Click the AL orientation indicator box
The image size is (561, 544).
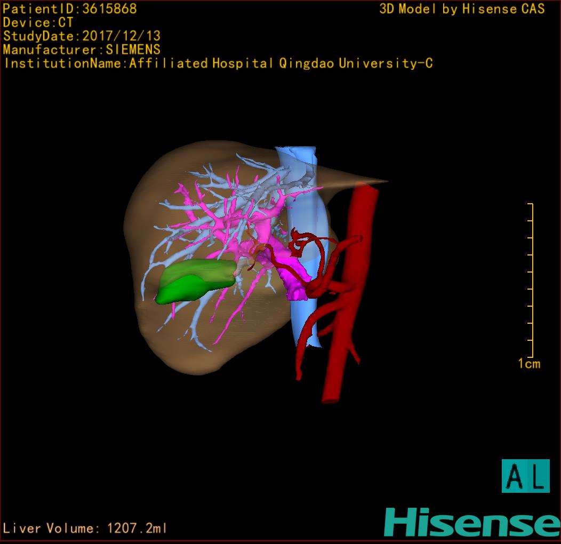526,476
